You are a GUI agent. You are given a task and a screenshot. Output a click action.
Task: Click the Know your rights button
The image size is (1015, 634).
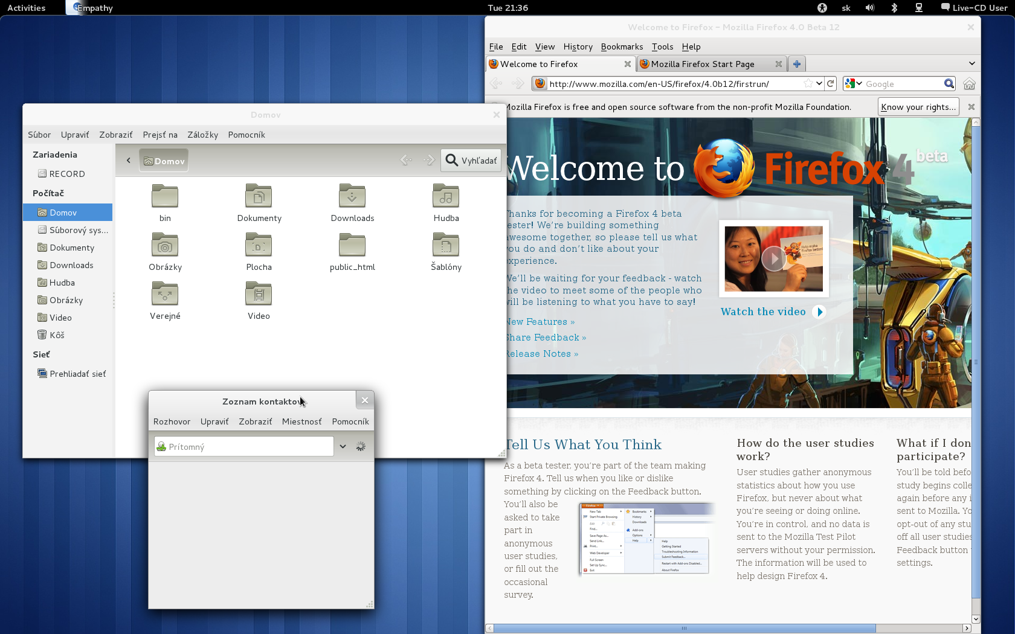coord(918,107)
